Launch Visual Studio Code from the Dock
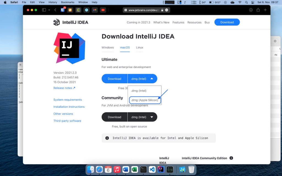282x176 pixels. click(x=152, y=170)
